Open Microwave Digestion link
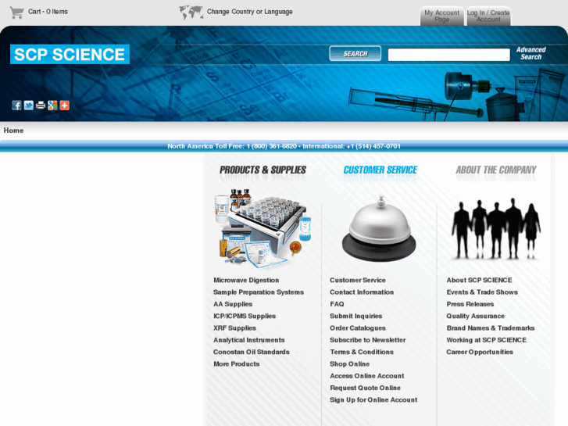 [x=246, y=281]
